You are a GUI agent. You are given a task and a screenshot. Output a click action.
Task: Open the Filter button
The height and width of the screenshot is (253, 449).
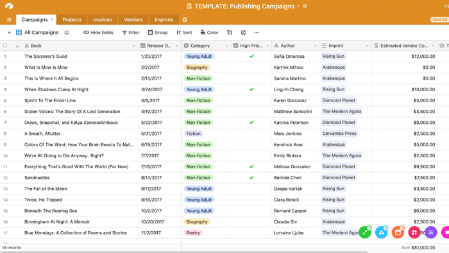pos(131,33)
